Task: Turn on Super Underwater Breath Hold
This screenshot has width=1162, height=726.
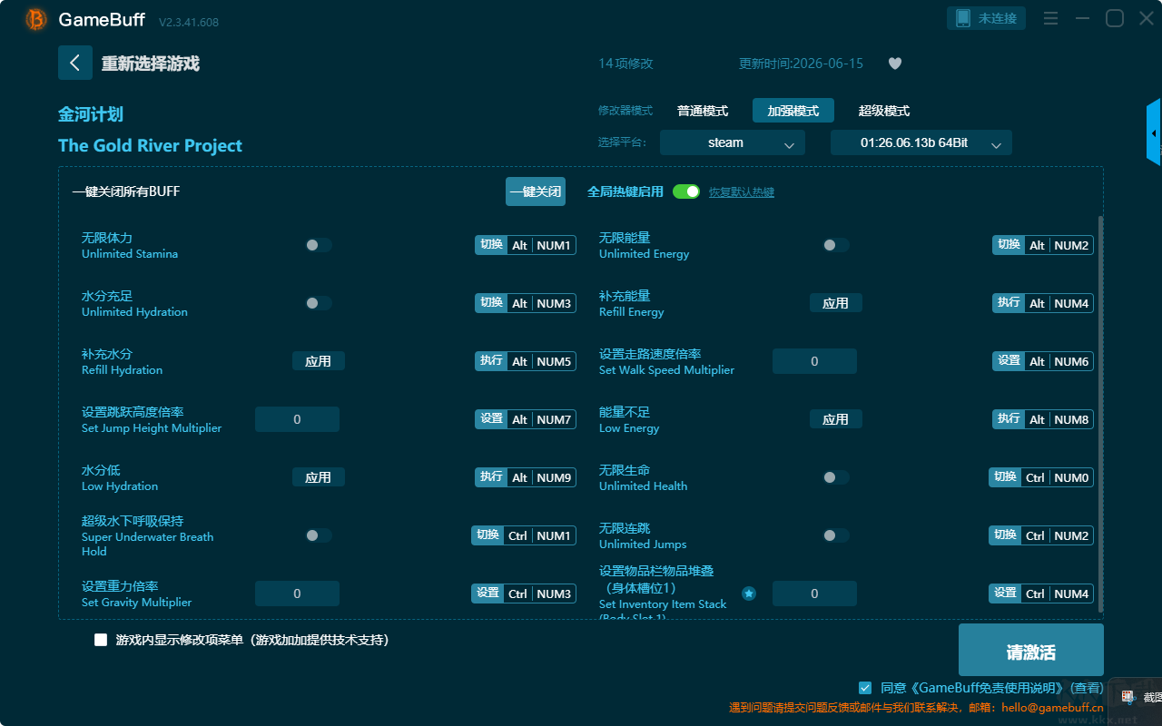Action: click(319, 535)
